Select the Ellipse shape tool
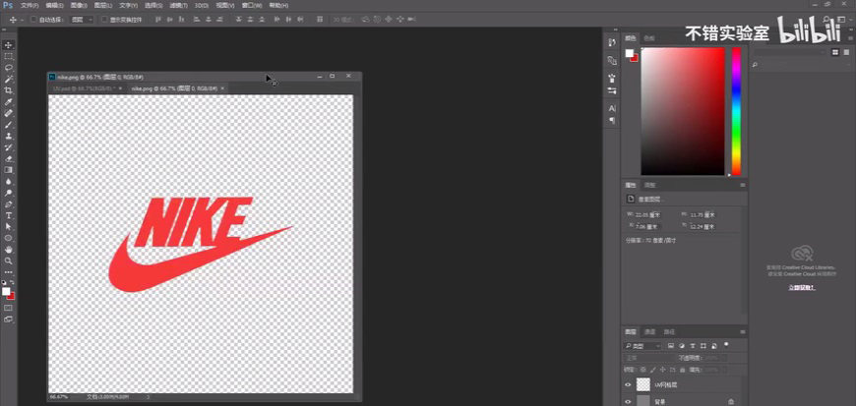856x406 pixels. (x=9, y=239)
